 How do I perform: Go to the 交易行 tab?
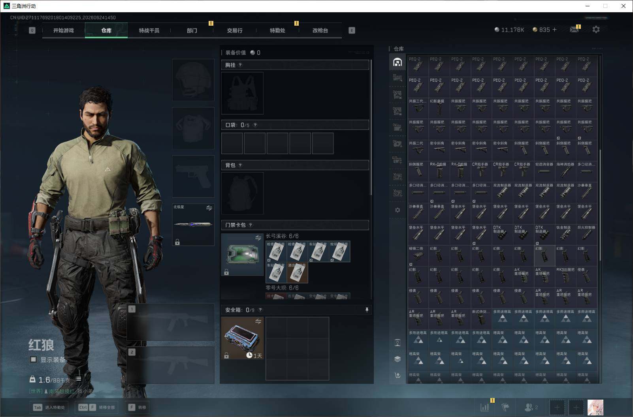pyautogui.click(x=235, y=30)
